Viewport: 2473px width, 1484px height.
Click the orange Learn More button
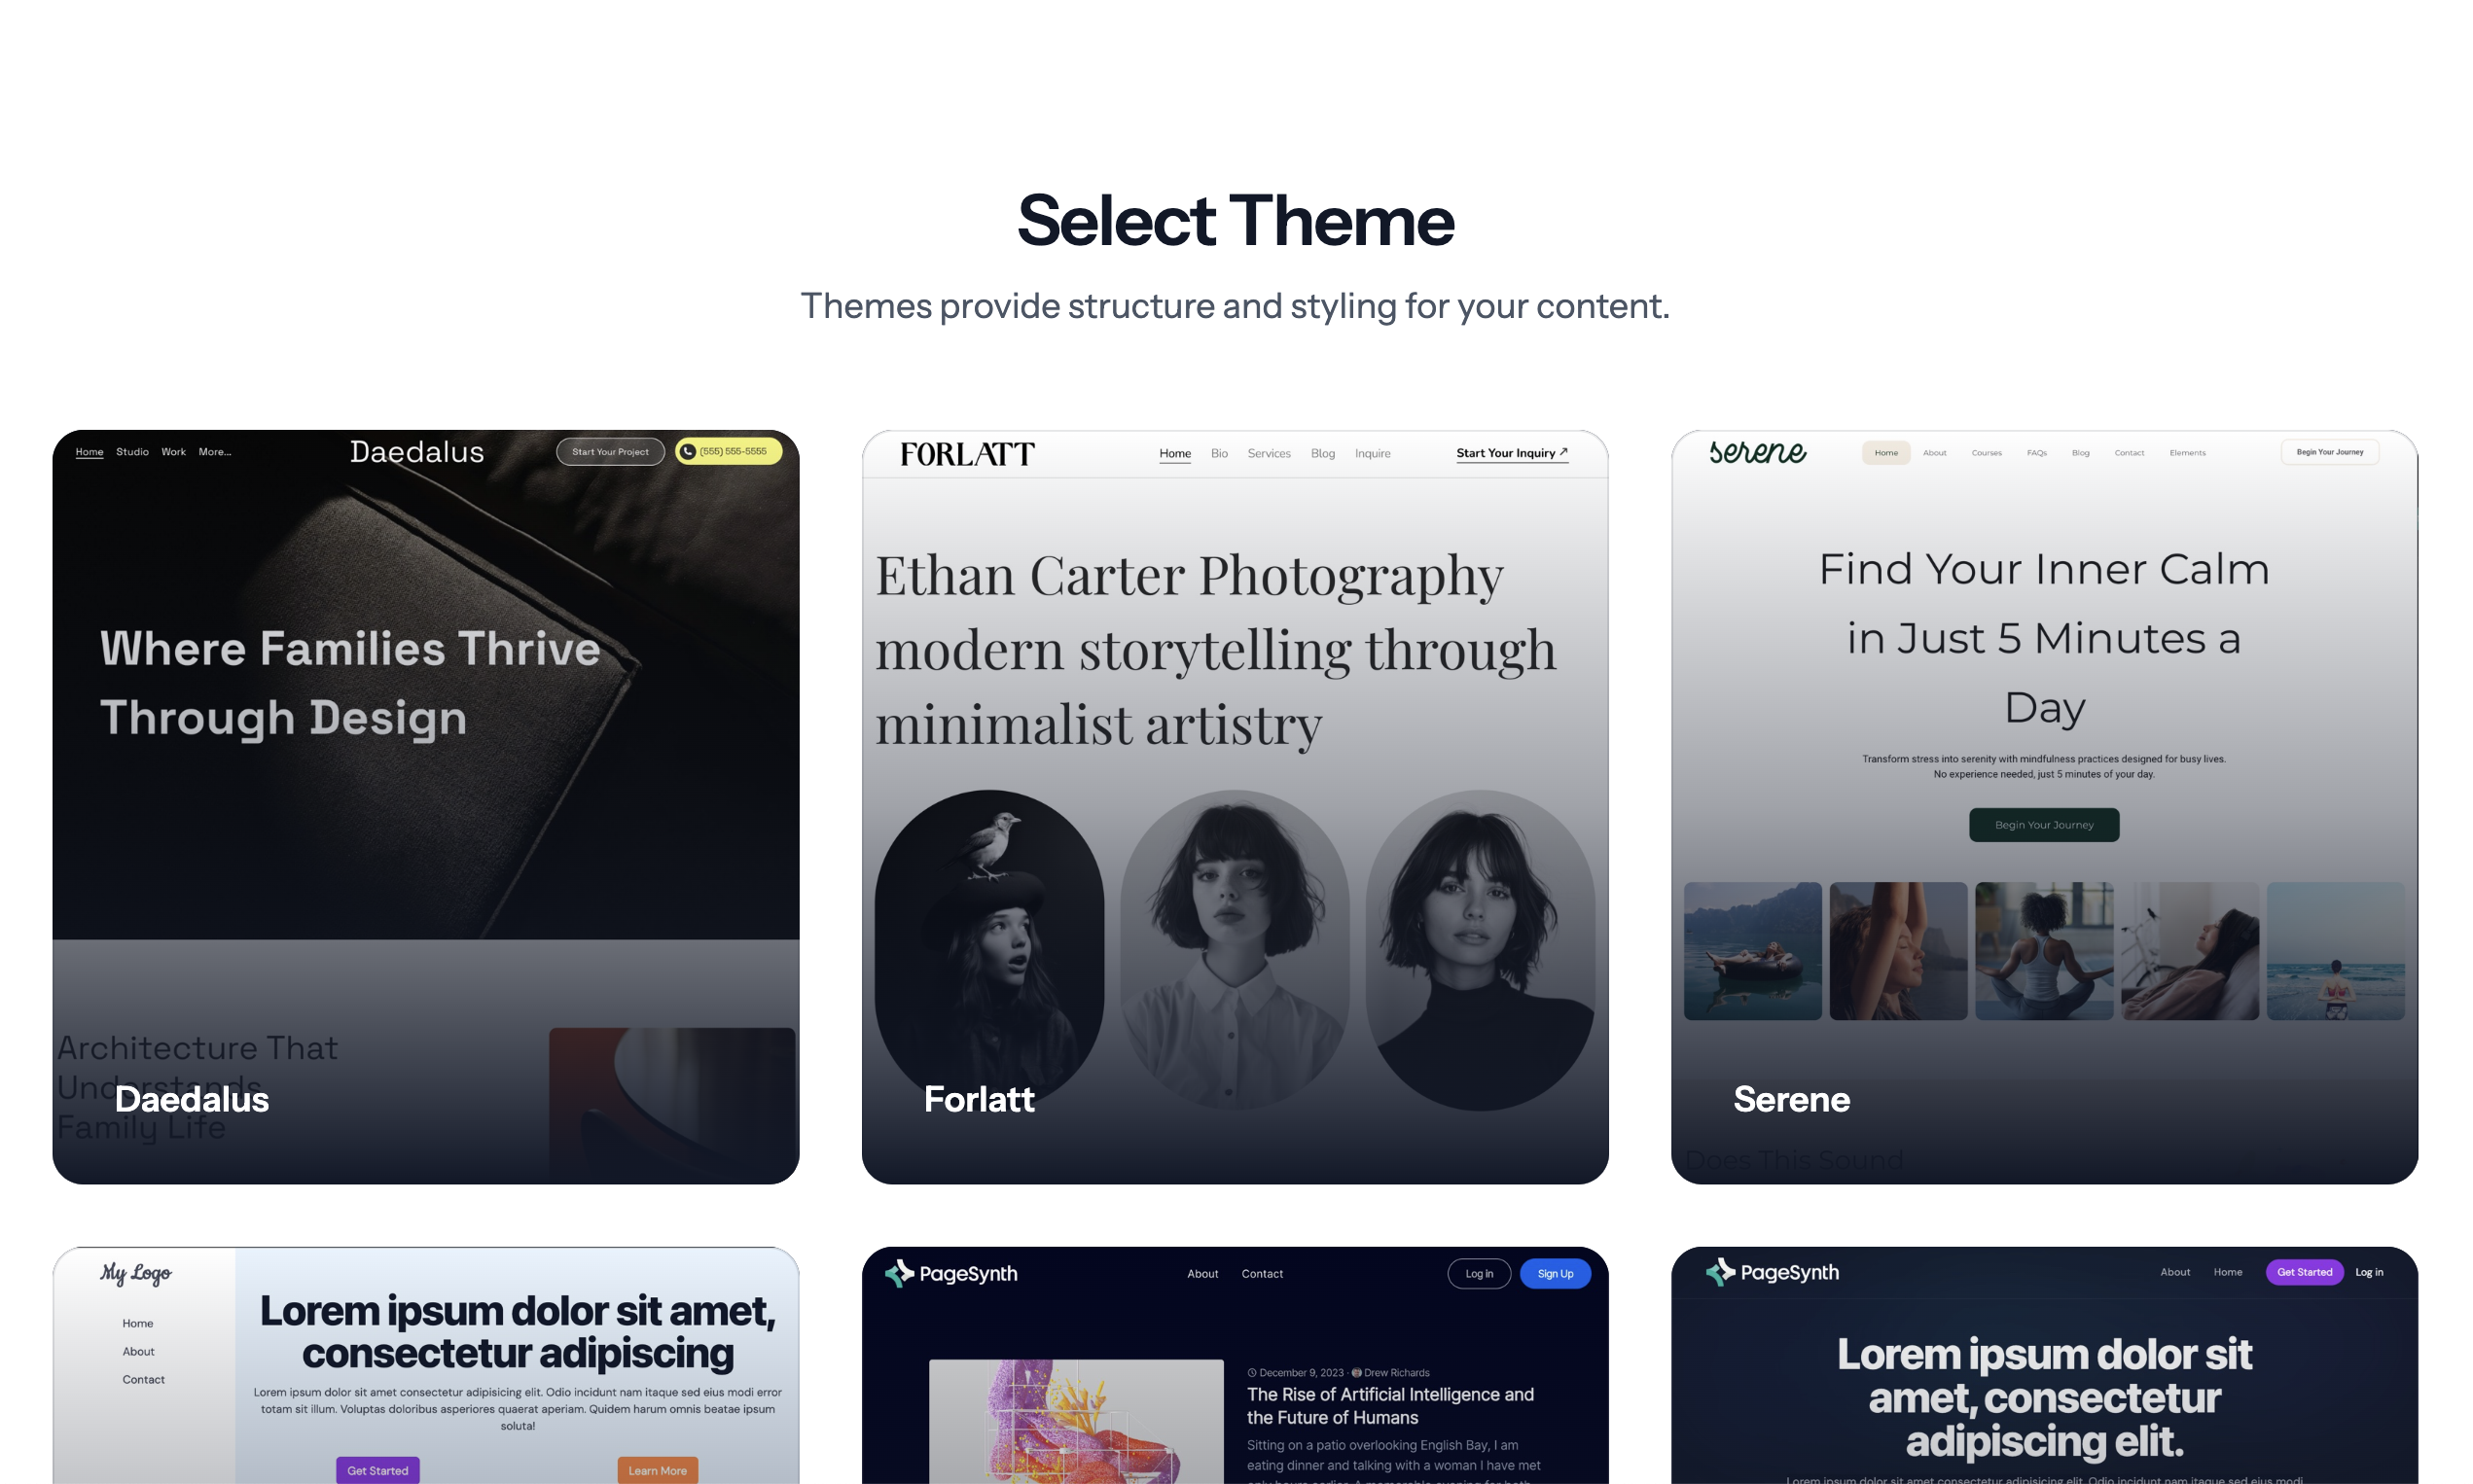coord(658,1470)
